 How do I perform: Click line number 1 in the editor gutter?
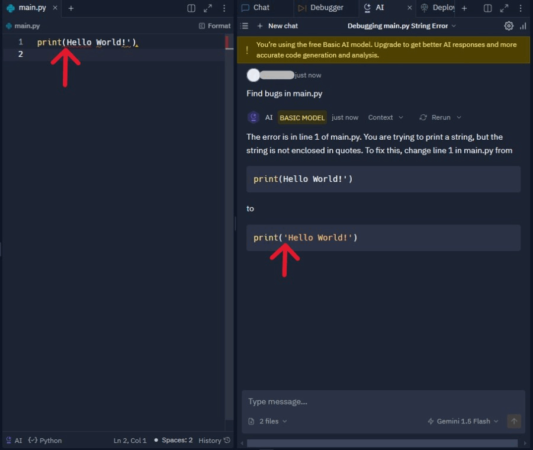[x=21, y=42]
